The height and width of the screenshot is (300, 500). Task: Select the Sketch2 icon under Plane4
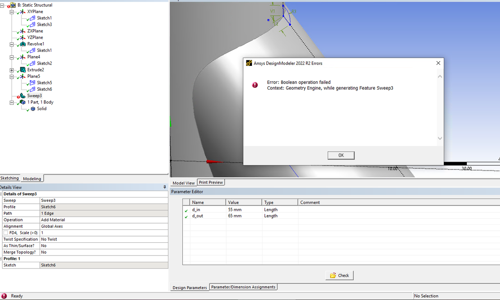tap(33, 63)
